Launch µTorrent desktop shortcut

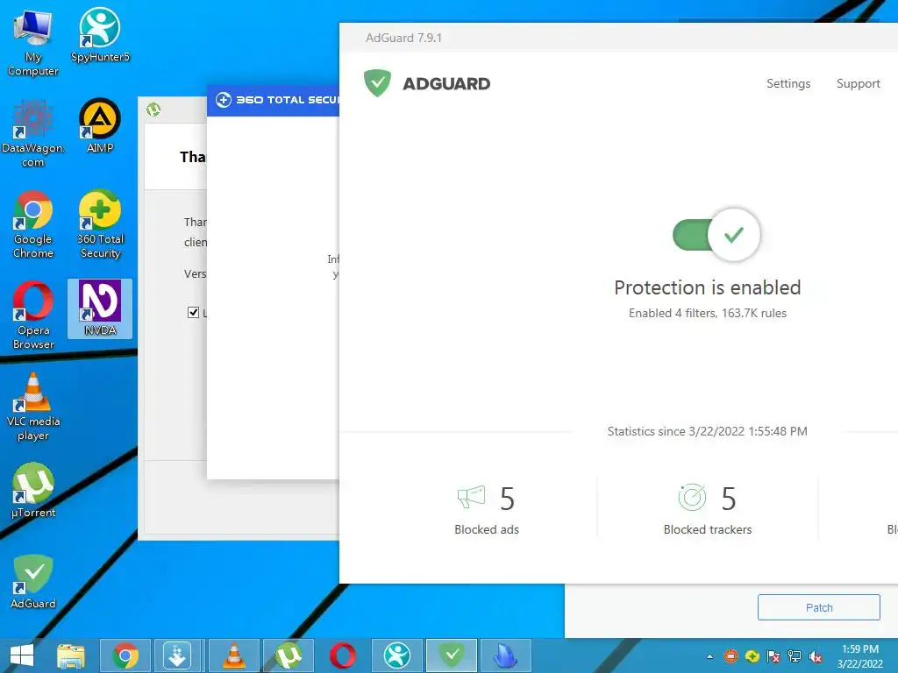click(x=32, y=491)
